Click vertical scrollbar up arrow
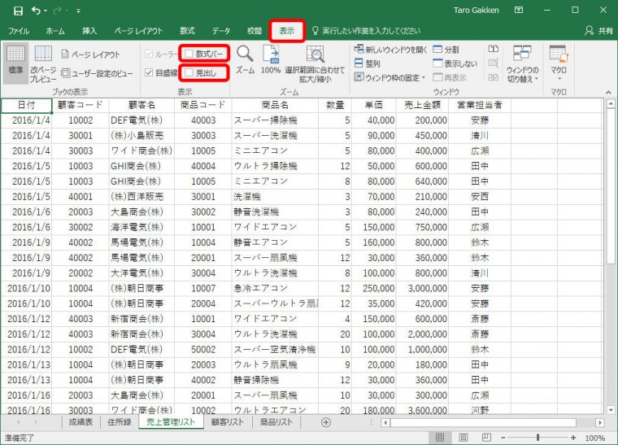 [611, 104]
